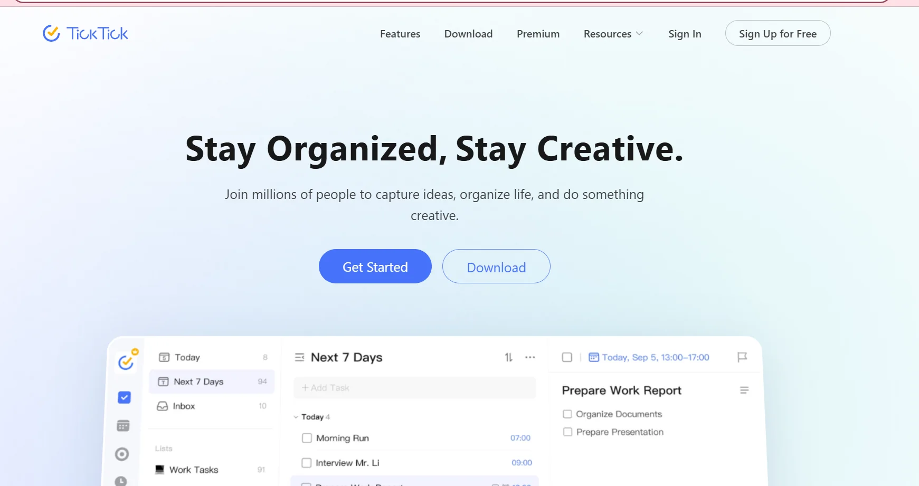Go to the Features page

[x=400, y=34]
